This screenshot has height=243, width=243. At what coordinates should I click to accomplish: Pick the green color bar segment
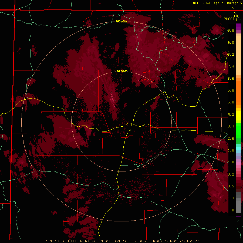pos(238,130)
